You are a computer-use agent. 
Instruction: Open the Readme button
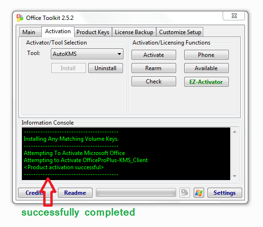75,193
